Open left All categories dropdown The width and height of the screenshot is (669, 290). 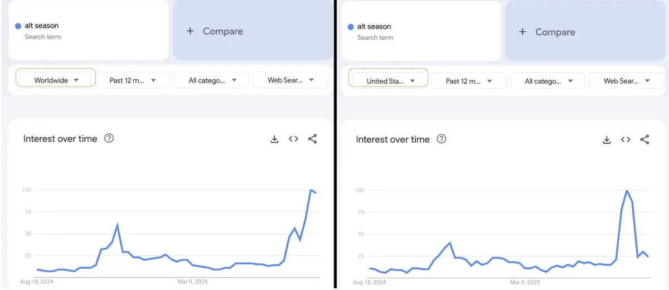point(212,80)
